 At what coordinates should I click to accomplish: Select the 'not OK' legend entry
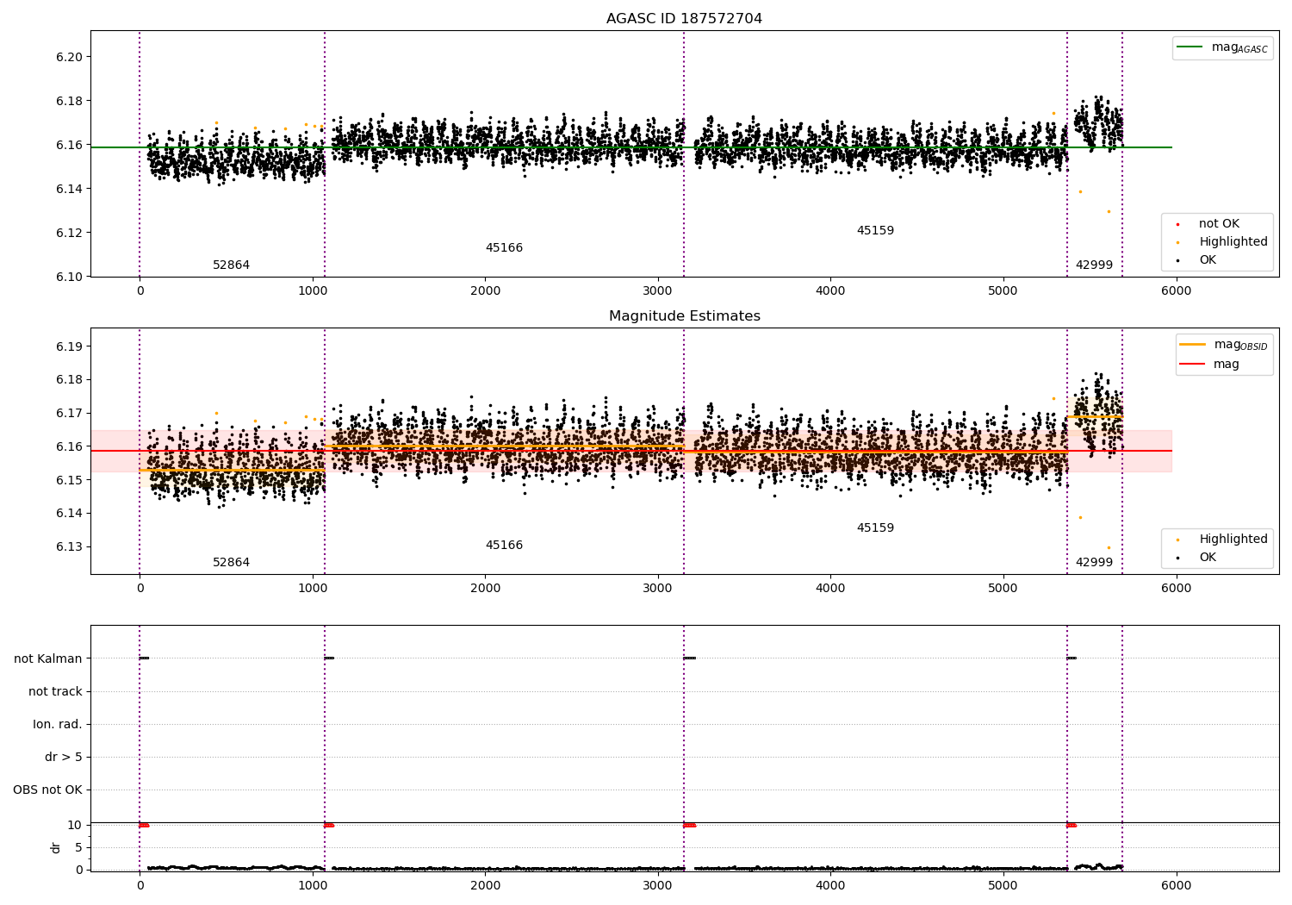click(x=1218, y=224)
